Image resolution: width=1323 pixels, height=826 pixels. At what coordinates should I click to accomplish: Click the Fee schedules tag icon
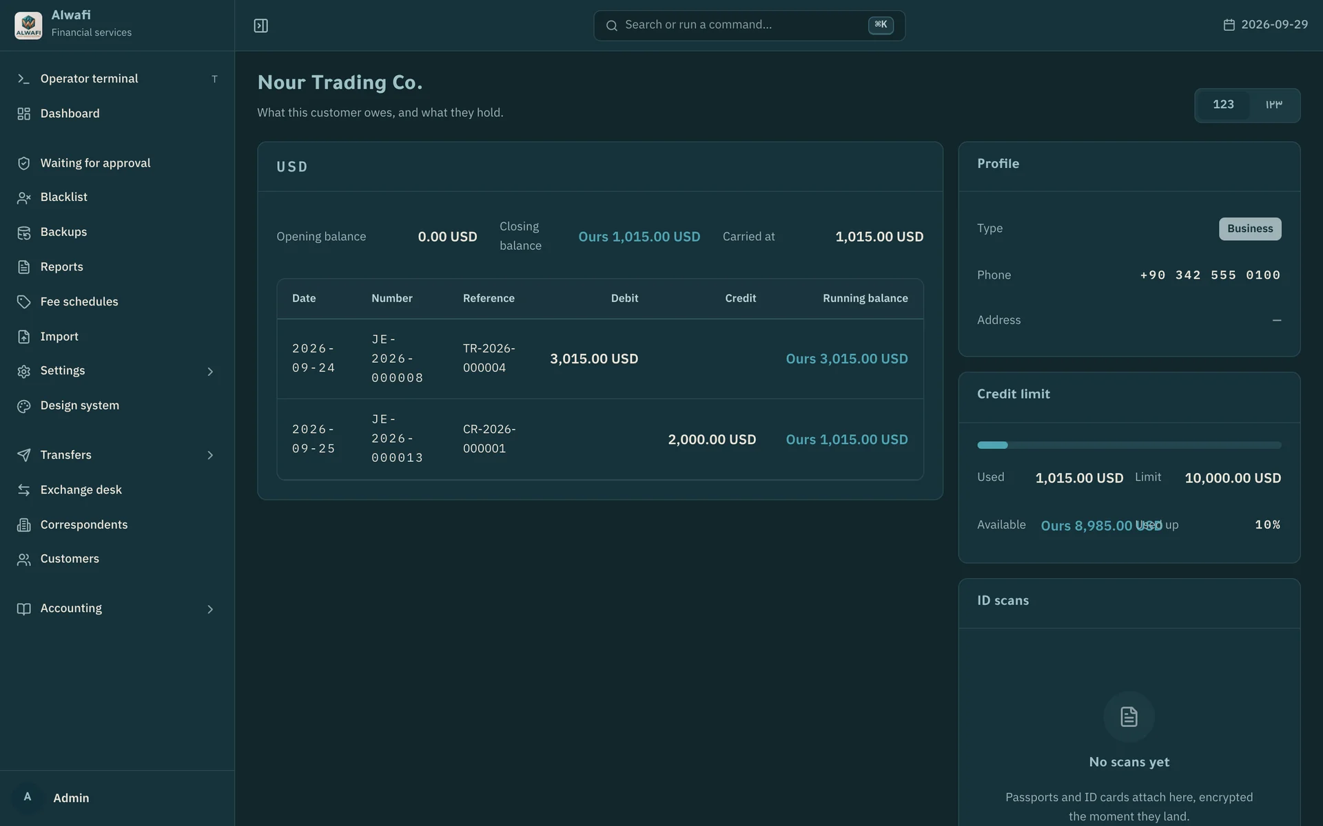(x=23, y=301)
